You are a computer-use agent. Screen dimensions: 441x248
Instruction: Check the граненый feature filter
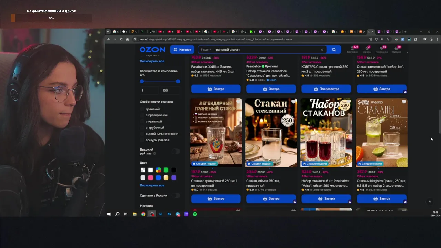[x=142, y=109]
